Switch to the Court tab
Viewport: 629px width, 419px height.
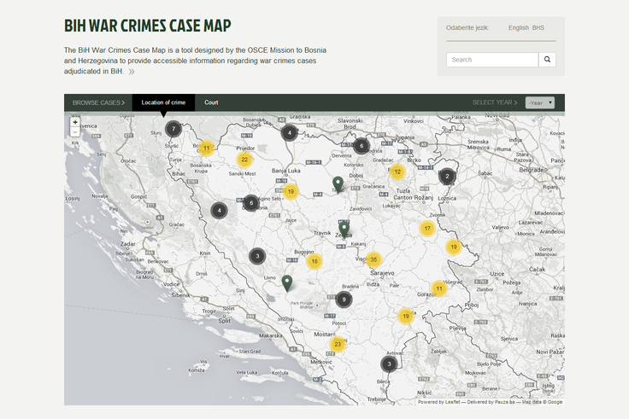click(x=211, y=102)
